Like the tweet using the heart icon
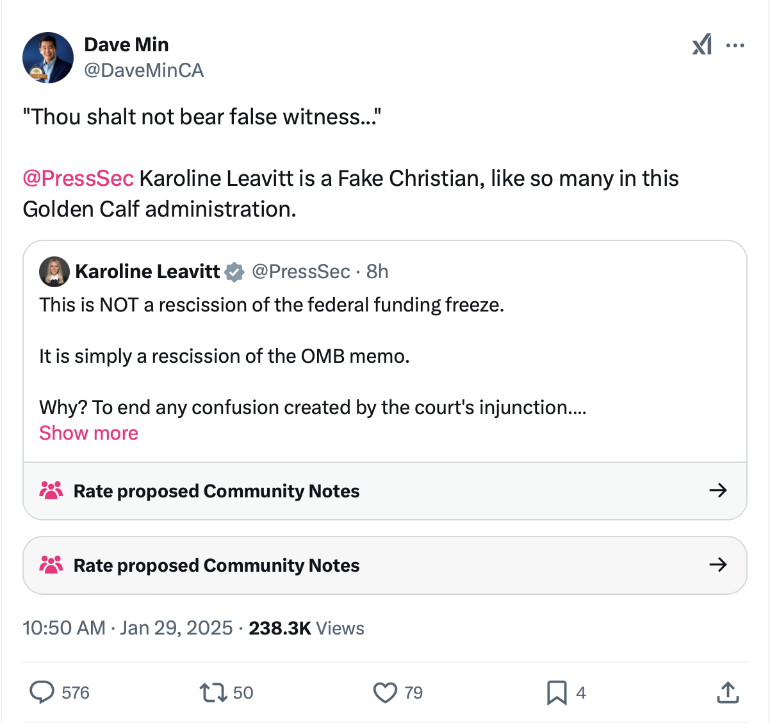Image resolution: width=770 pixels, height=723 pixels. pyautogui.click(x=386, y=692)
